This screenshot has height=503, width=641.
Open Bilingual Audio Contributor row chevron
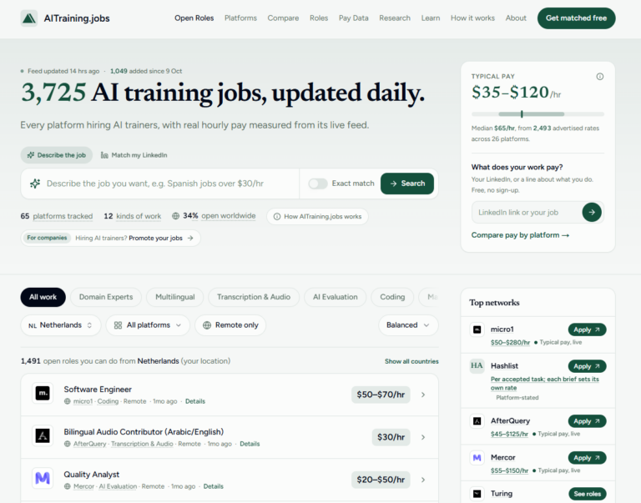(x=423, y=437)
